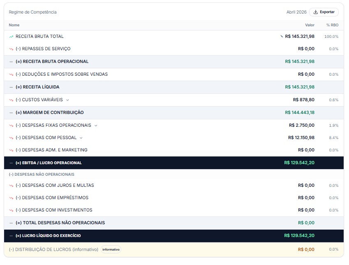This screenshot has height=265, width=349.
Task: Click the trend icon beside Despesas com Juros e Multas
Action: [x=11, y=186]
